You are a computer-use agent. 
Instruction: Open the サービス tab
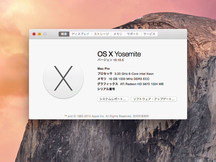(x=149, y=34)
